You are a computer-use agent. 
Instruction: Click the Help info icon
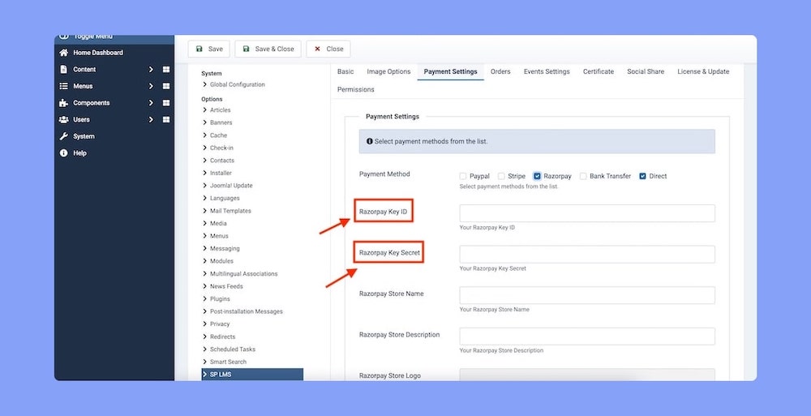click(64, 153)
